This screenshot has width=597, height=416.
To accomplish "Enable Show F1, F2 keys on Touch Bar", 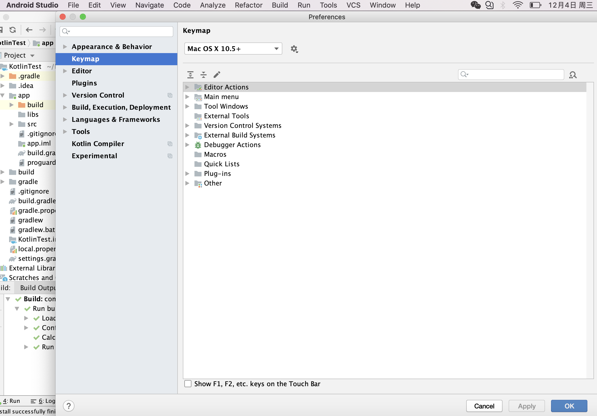I will [x=188, y=384].
